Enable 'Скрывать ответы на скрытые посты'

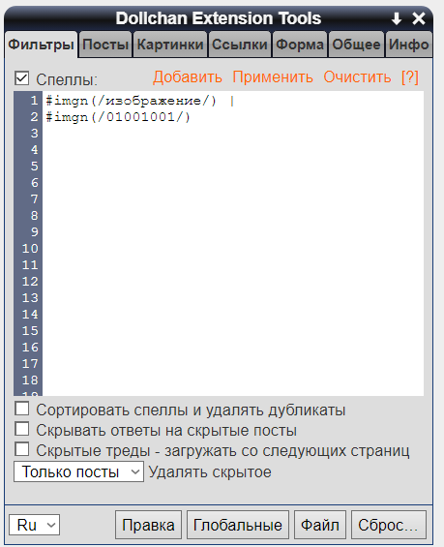(x=21, y=429)
